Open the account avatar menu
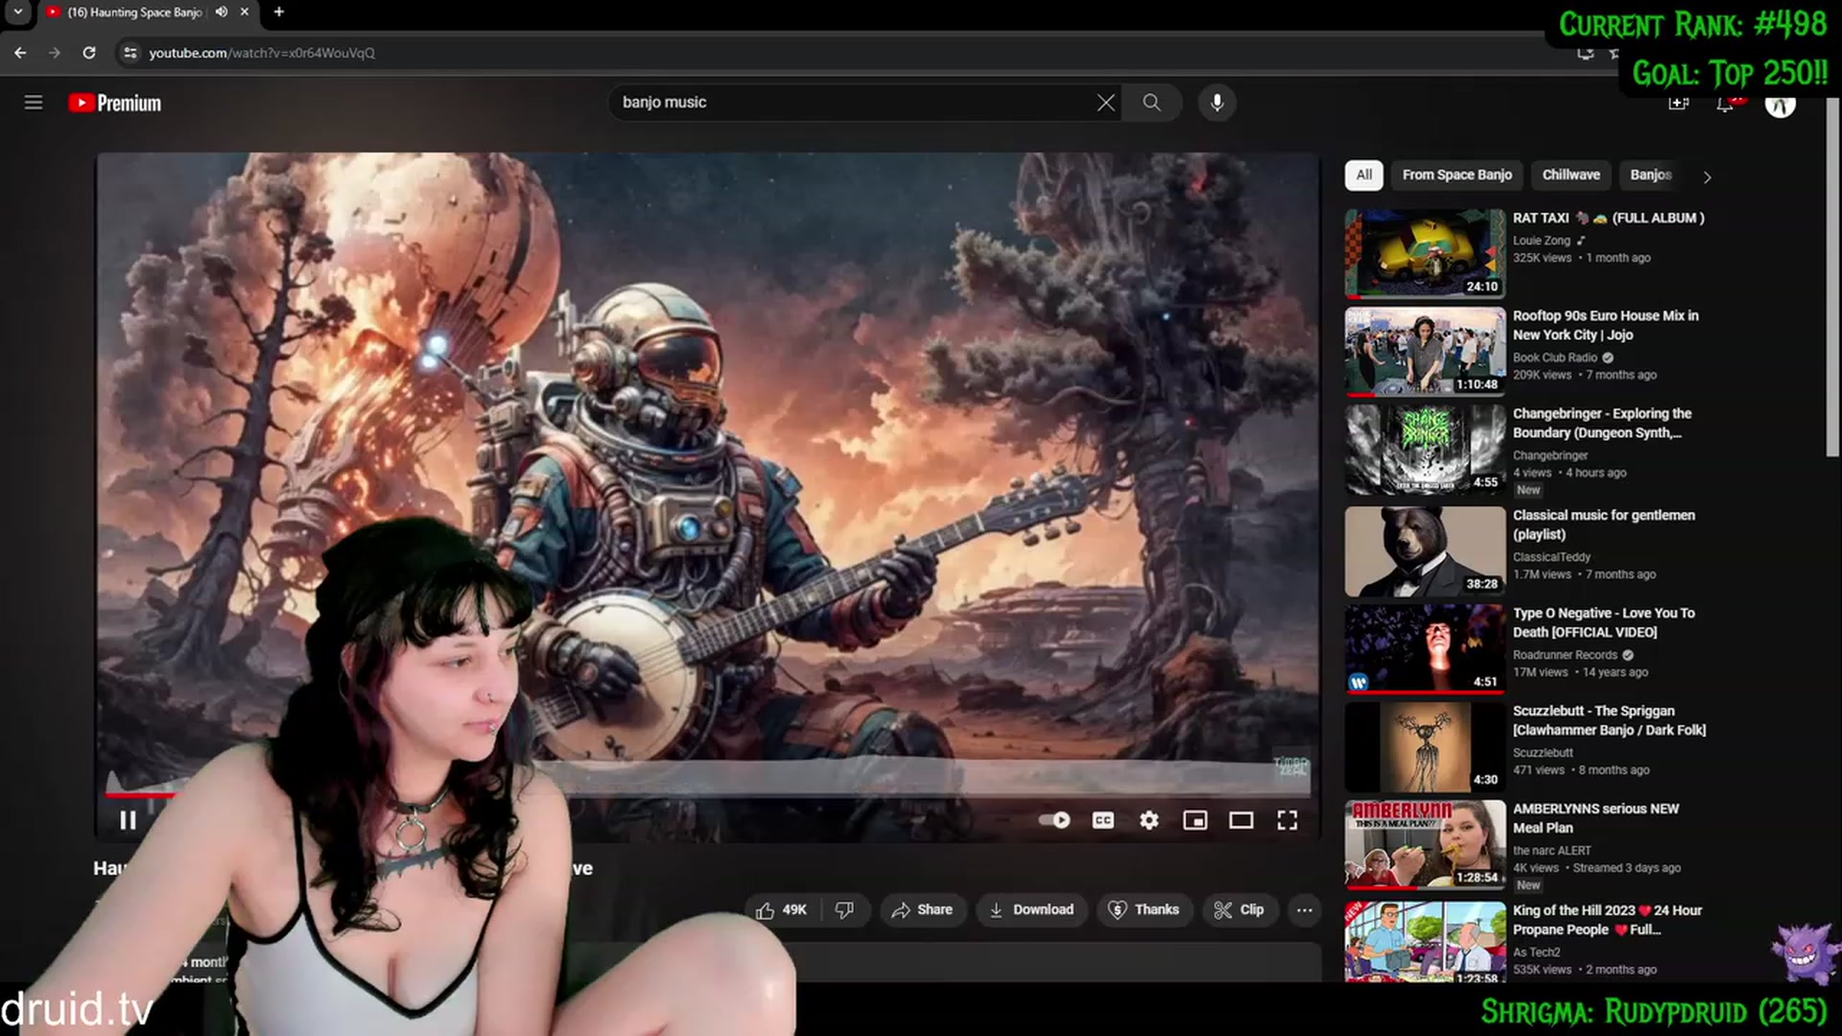1842x1036 pixels. [x=1780, y=106]
